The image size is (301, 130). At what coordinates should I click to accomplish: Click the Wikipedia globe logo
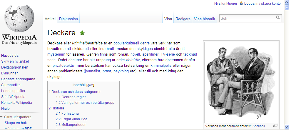[x=19, y=19]
